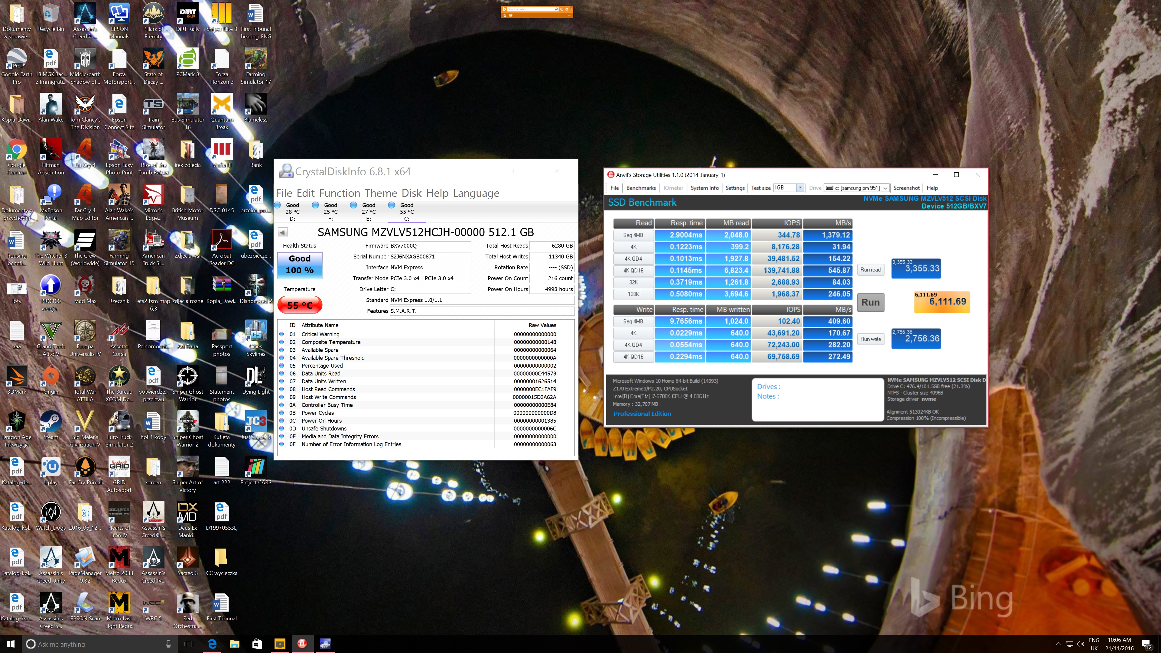Open File Explorer from the taskbar

pyautogui.click(x=234, y=644)
